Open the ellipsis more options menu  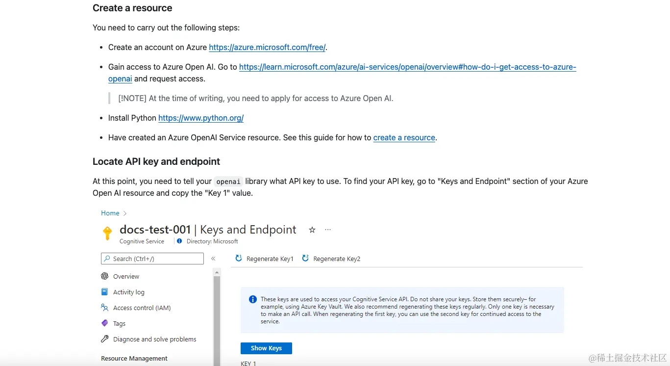click(328, 230)
